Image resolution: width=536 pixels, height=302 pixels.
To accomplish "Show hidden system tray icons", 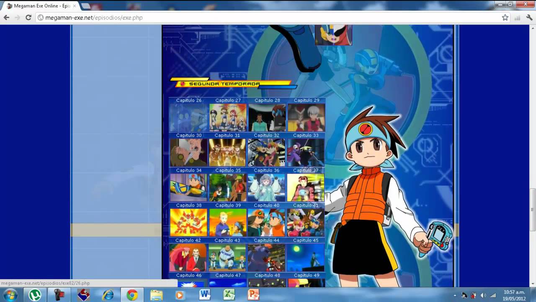I will point(455,295).
